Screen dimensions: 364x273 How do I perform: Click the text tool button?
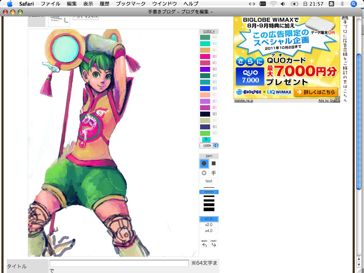click(209, 181)
